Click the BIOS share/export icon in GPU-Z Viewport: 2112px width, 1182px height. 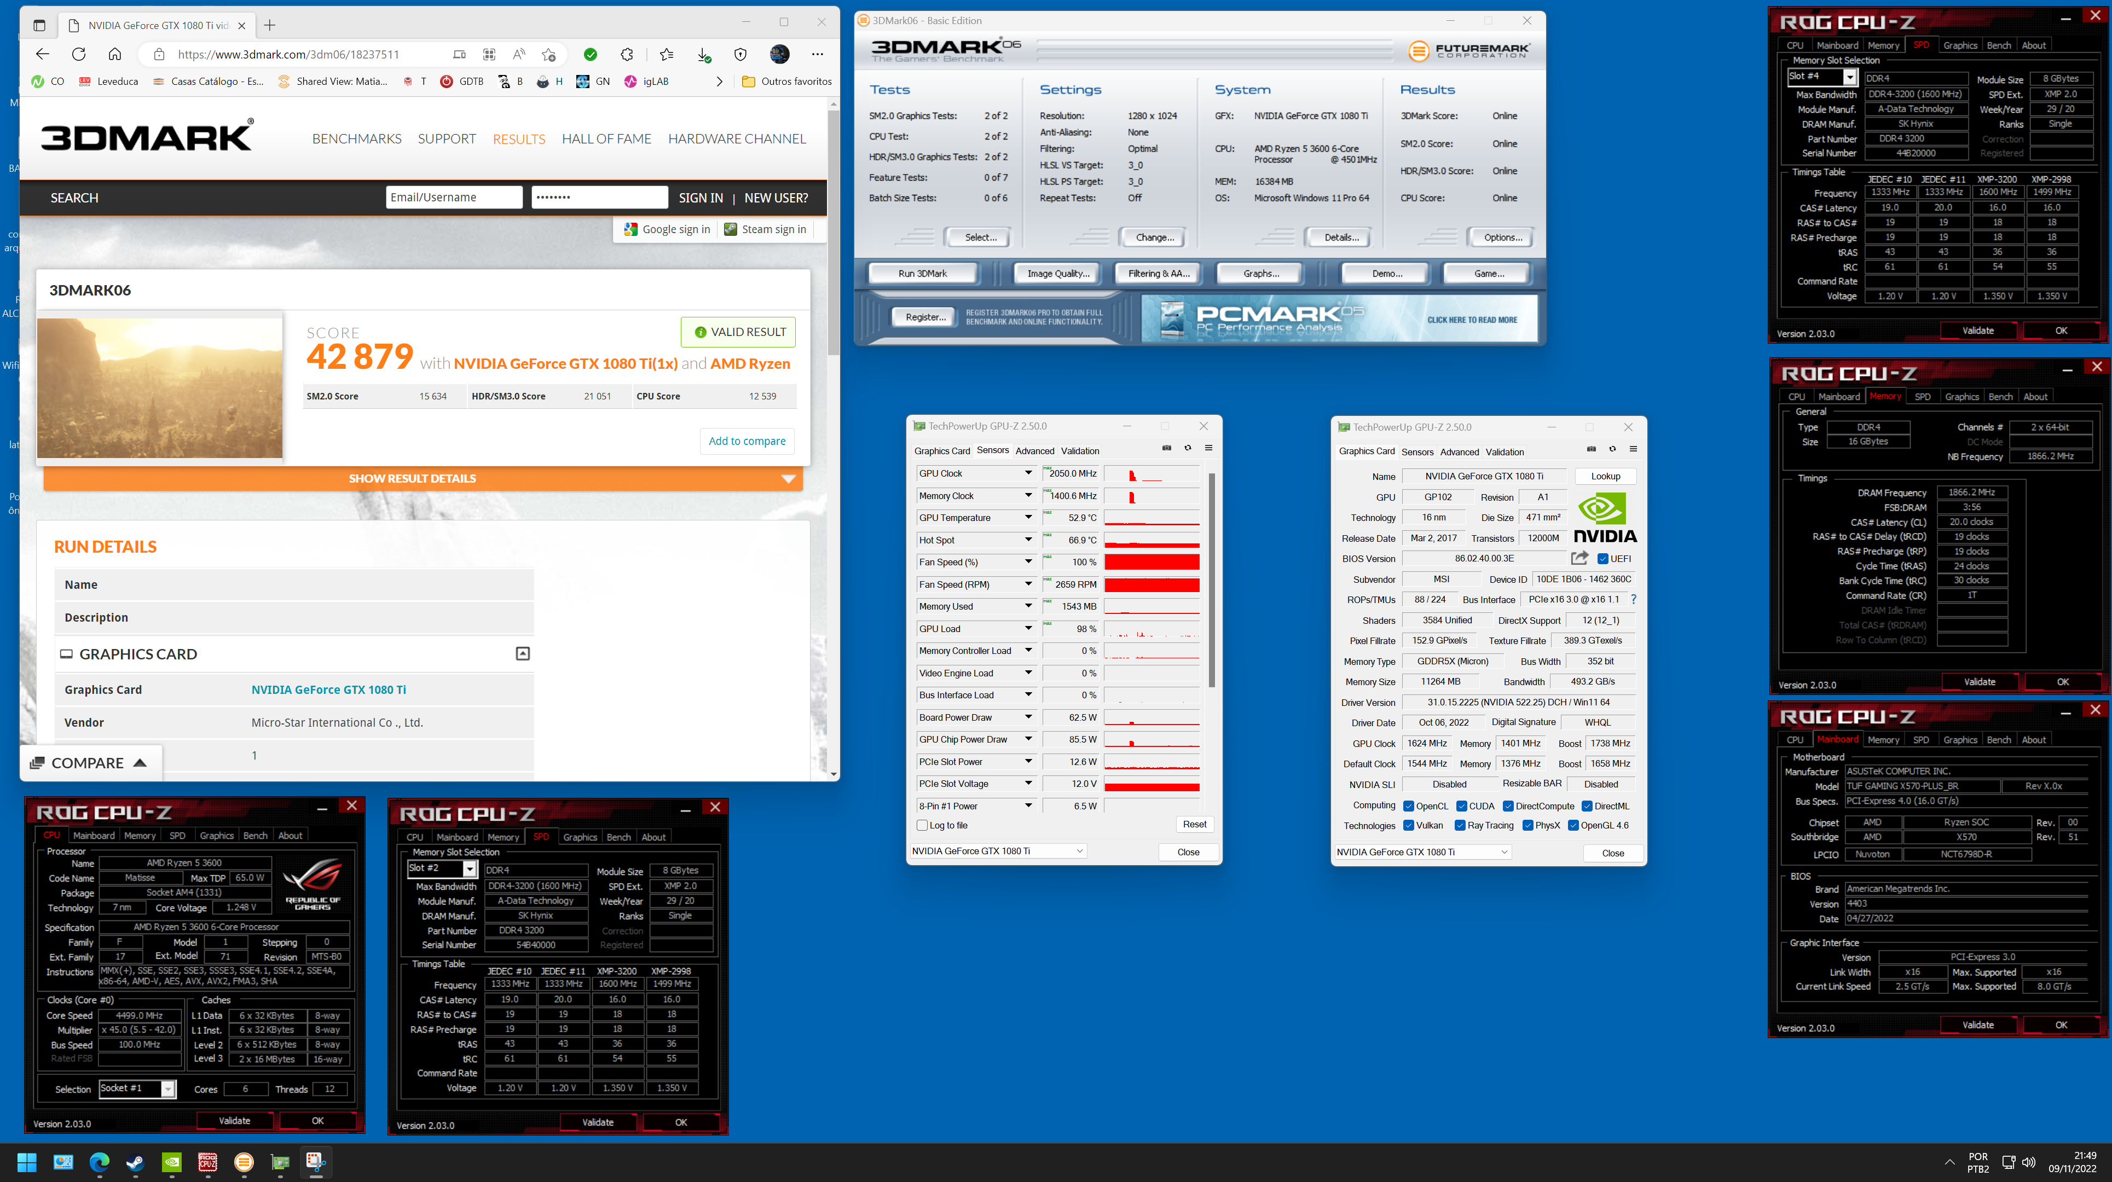1579,558
